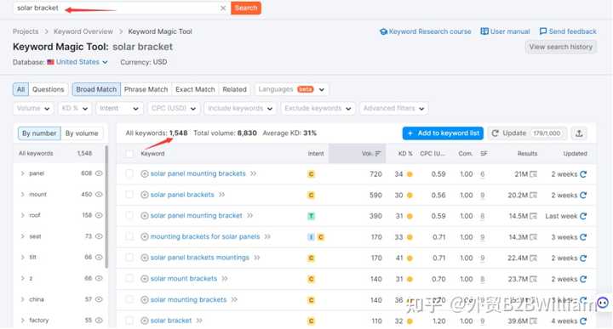Expand the mount keyword group

[x=22, y=195]
